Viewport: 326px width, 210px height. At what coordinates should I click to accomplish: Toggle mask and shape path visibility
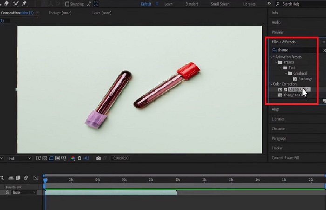point(51,158)
